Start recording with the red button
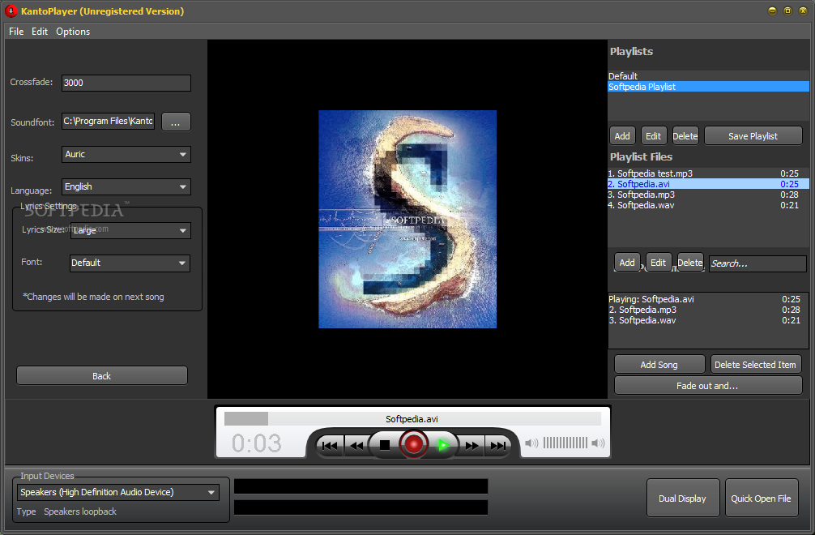 [414, 444]
